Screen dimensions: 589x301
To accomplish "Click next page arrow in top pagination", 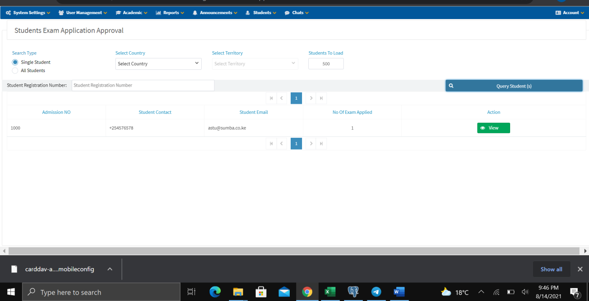I will point(311,98).
